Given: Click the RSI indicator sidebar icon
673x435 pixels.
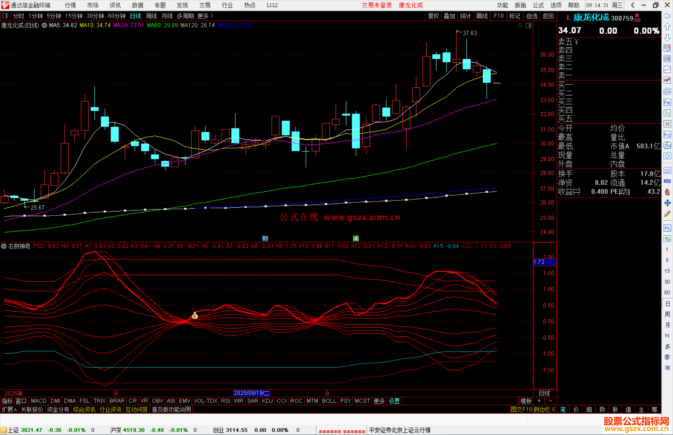Looking at the screenshot, I should (x=667, y=181).
